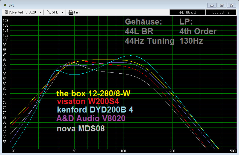239x155 pixels.
Task: Click the 90 dB axis label
Action: pos(5,64)
